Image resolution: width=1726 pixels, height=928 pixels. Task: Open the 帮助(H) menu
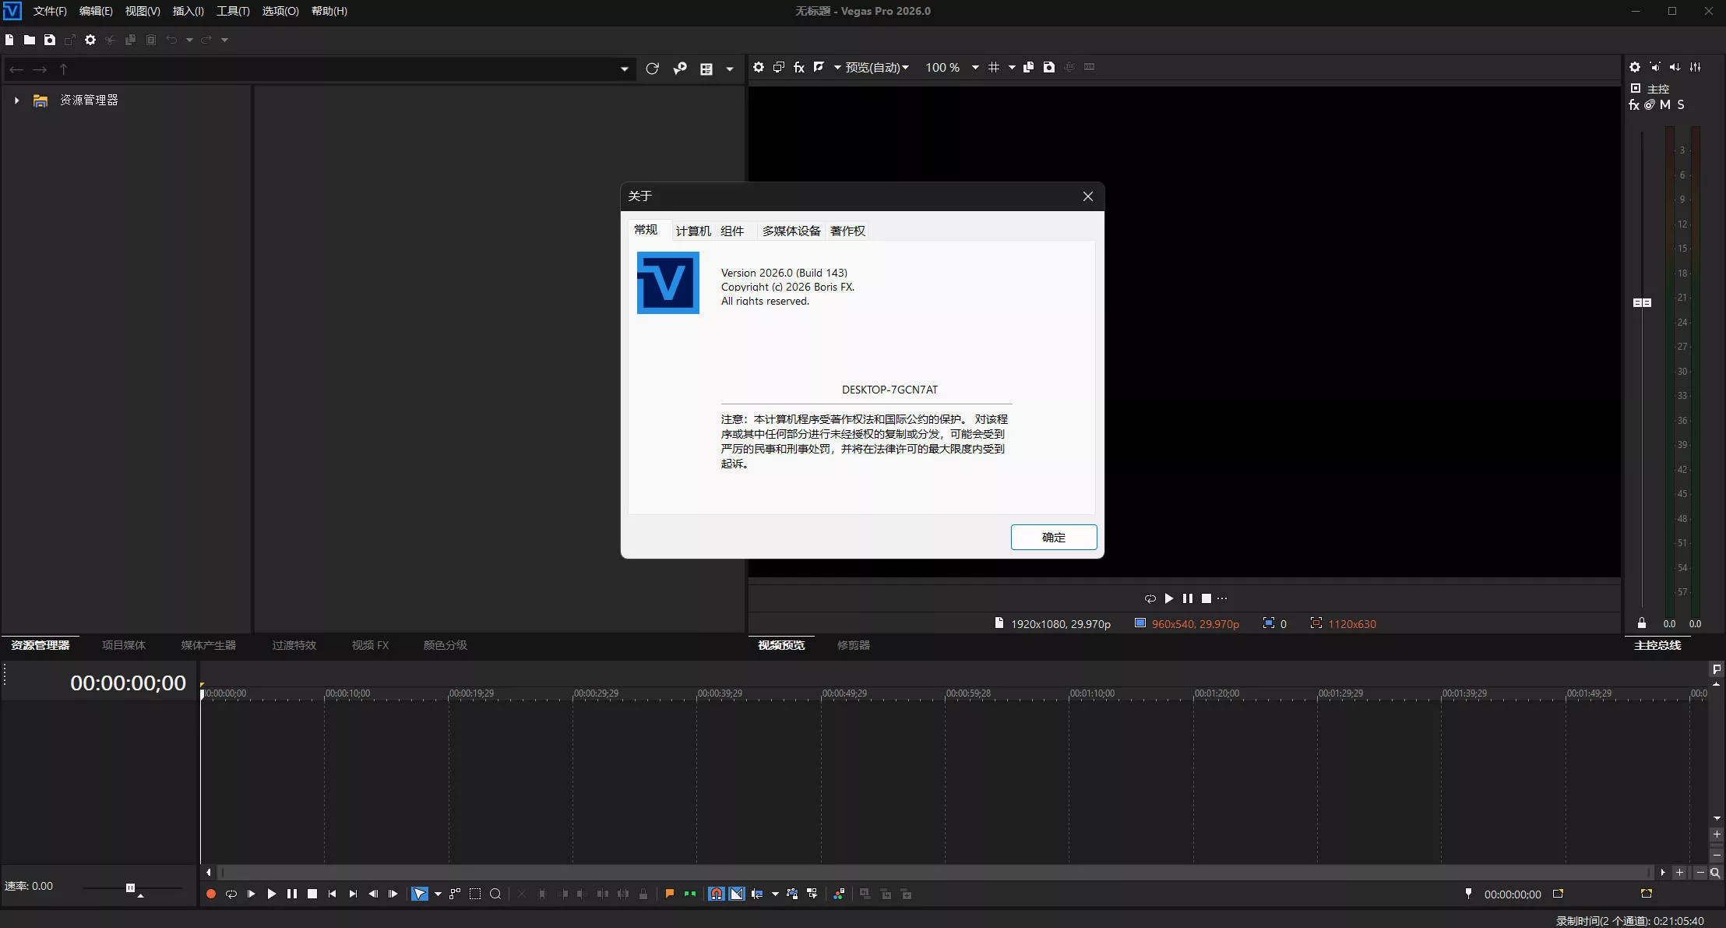pos(329,11)
